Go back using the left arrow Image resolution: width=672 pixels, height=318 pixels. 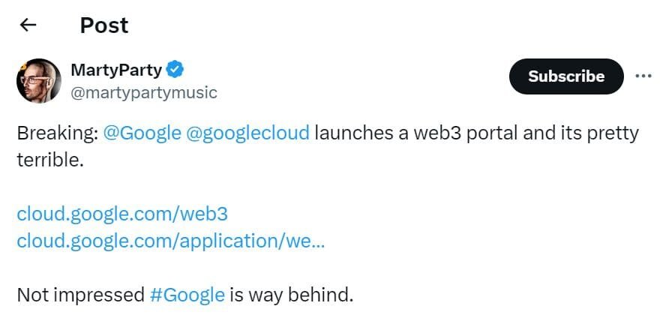point(28,25)
